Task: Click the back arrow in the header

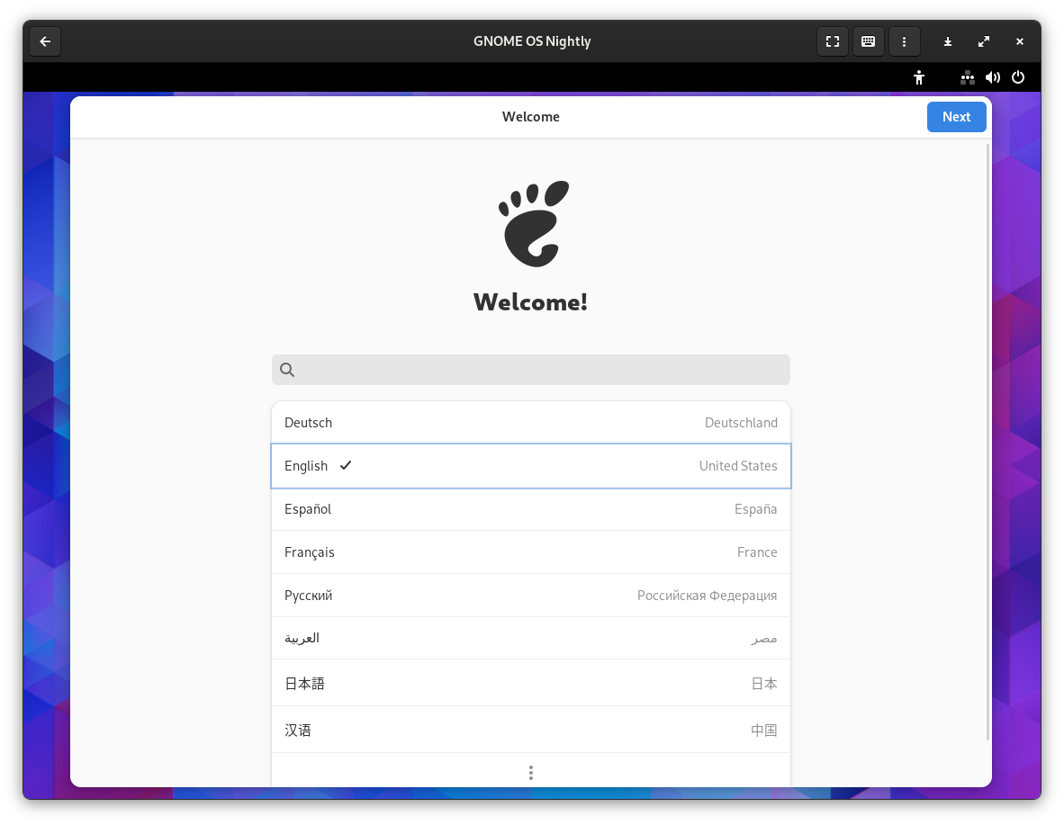Action: (45, 41)
